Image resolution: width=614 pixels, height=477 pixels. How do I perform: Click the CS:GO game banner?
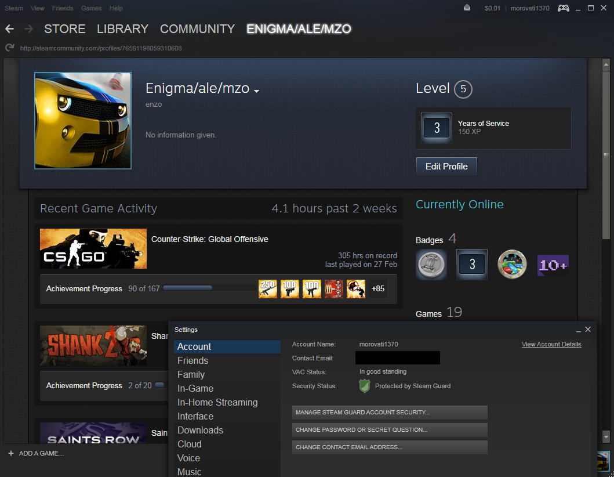pos(93,248)
